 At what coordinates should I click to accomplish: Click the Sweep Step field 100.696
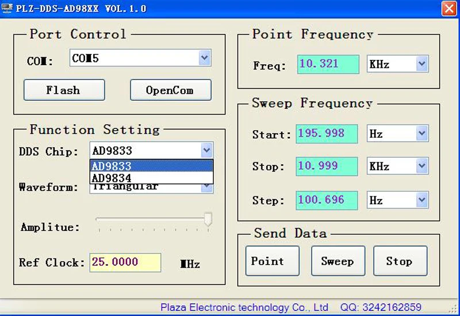click(327, 200)
